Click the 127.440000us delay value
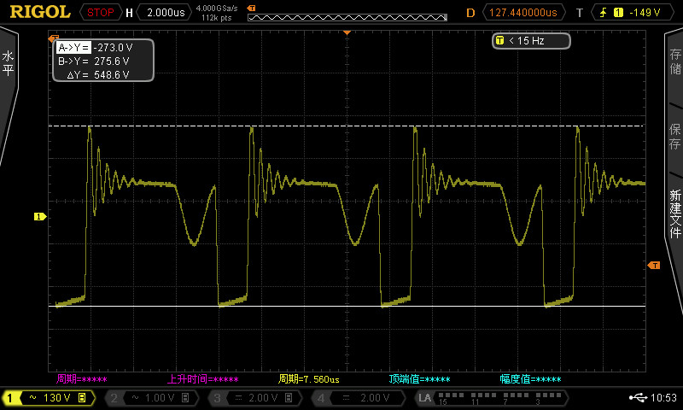 click(x=522, y=13)
